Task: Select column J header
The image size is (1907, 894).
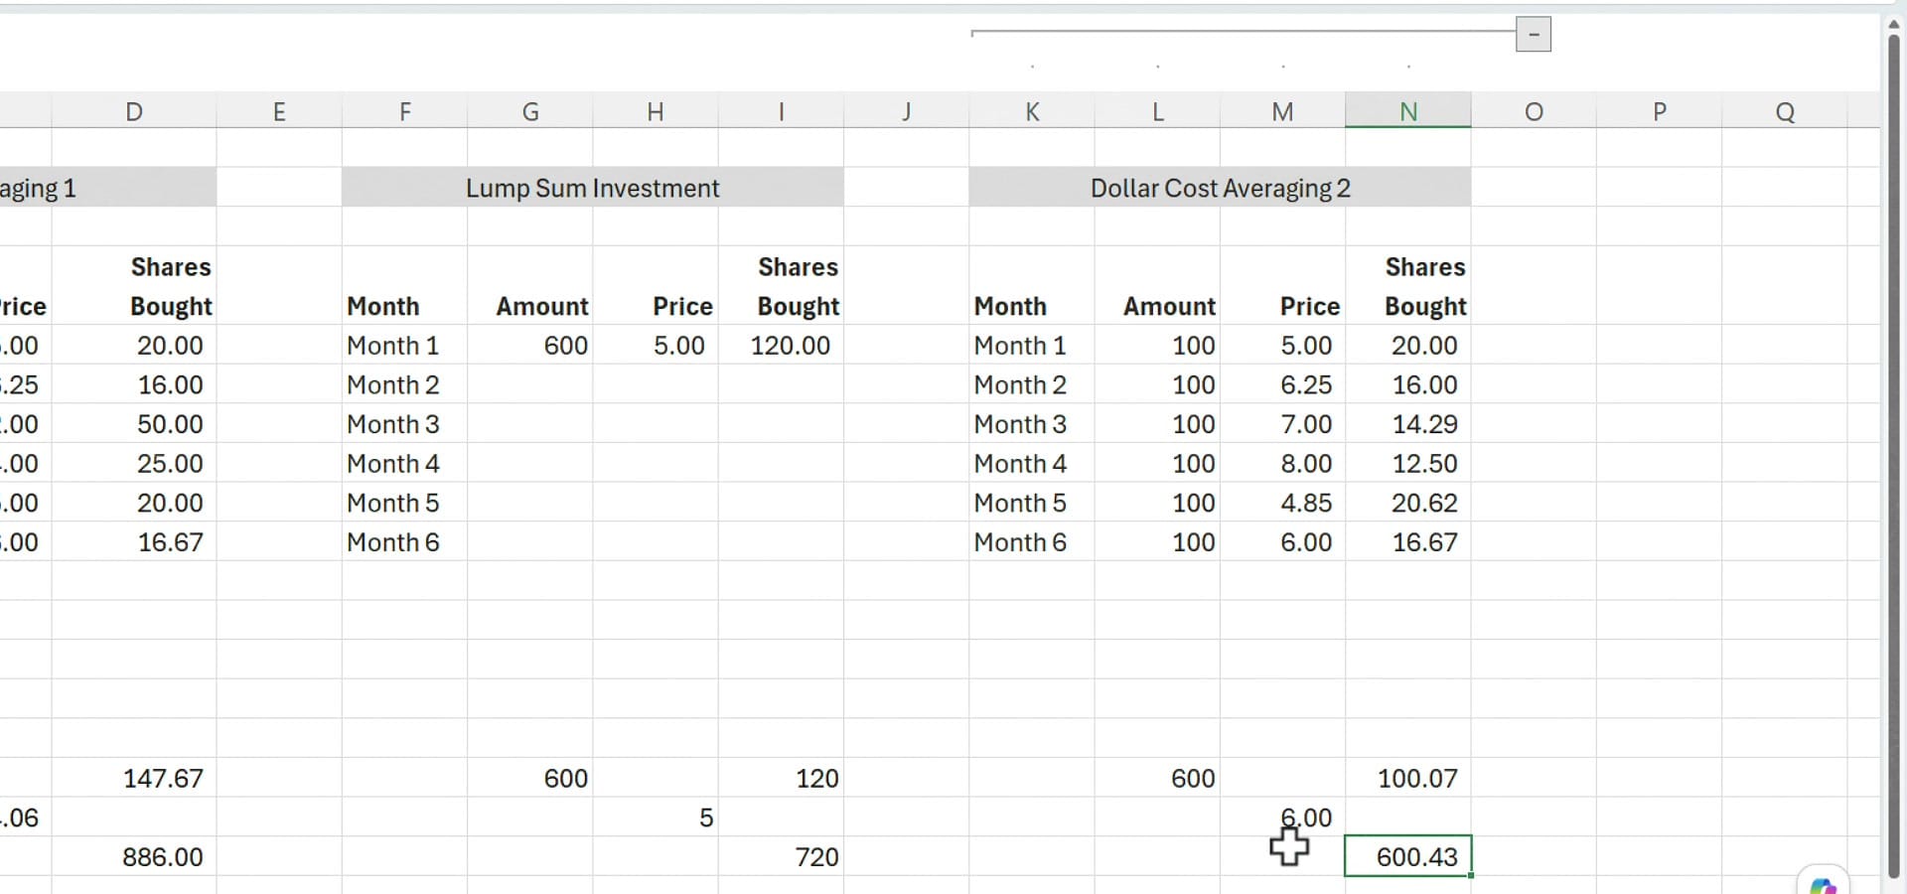Action: 906,111
